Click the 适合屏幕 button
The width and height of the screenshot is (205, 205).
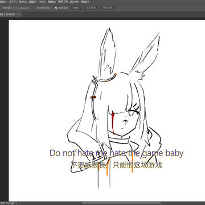tap(91, 8)
